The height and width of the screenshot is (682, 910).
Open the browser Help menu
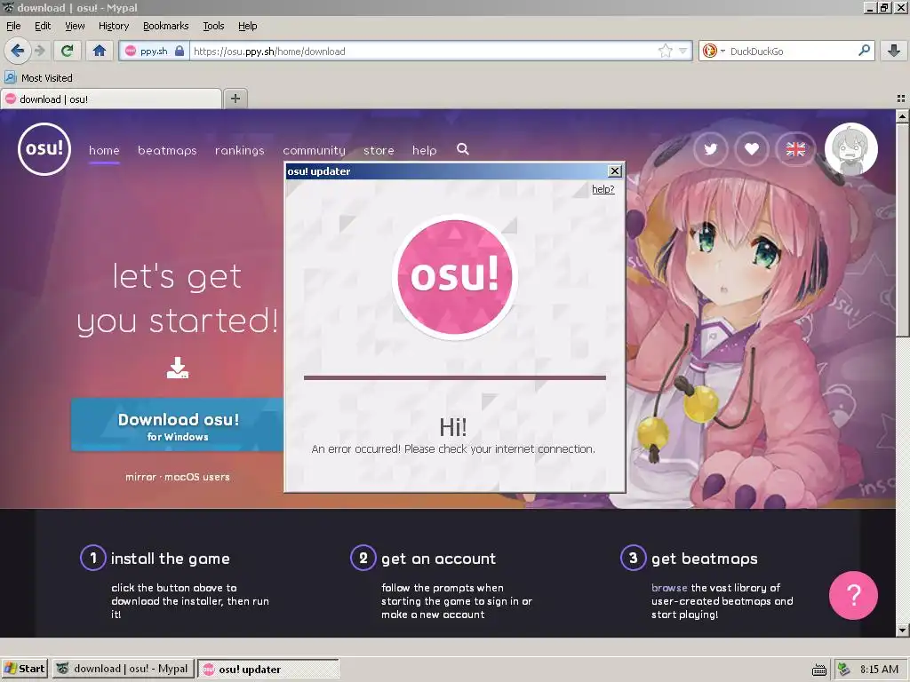[247, 26]
